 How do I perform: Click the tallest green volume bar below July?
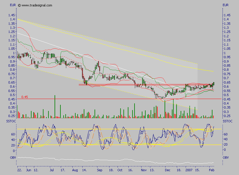(55, 105)
